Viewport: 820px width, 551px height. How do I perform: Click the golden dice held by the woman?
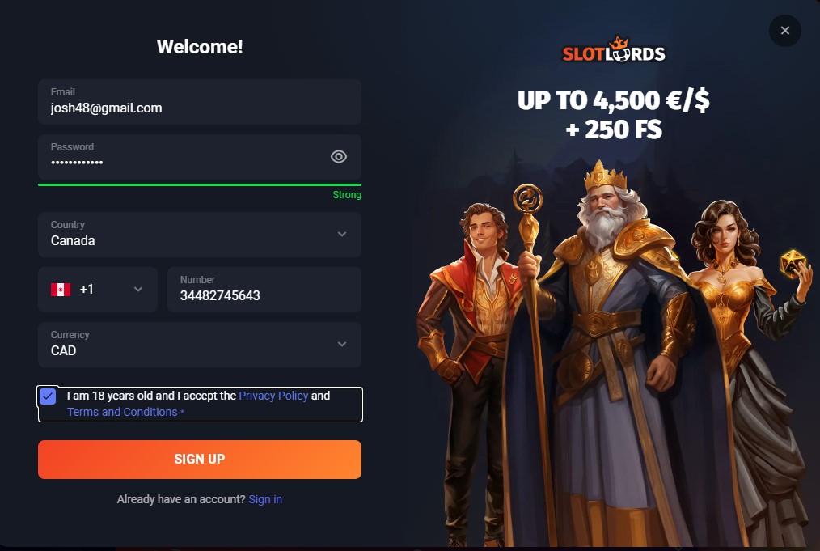pos(792,263)
